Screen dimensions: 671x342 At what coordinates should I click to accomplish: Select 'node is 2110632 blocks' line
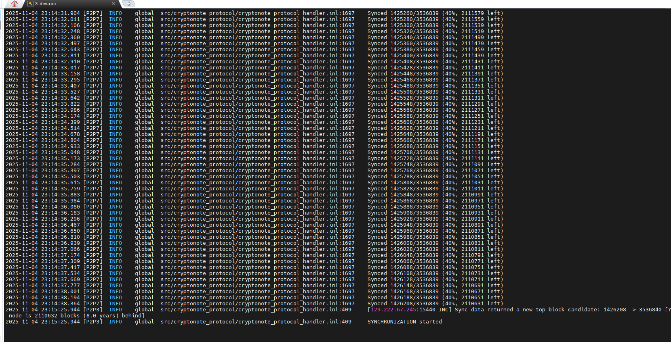(44, 316)
